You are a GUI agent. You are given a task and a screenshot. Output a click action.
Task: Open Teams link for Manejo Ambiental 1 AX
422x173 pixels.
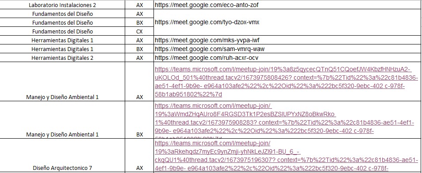click(283, 82)
